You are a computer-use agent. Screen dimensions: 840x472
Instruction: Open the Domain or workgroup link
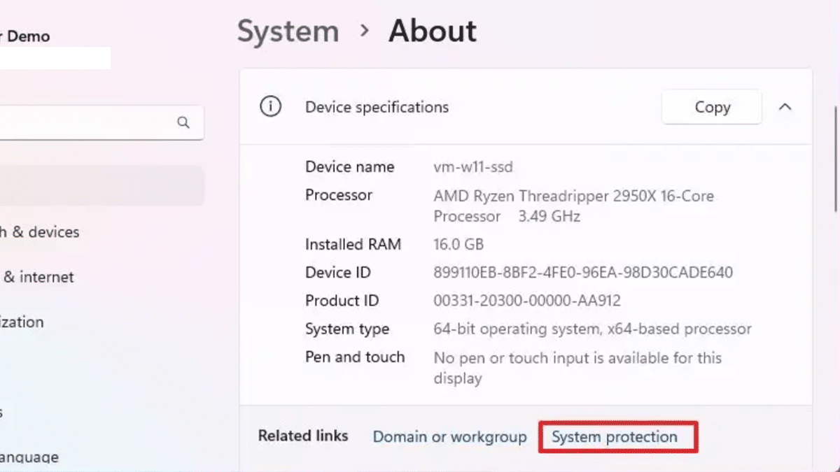tap(449, 437)
